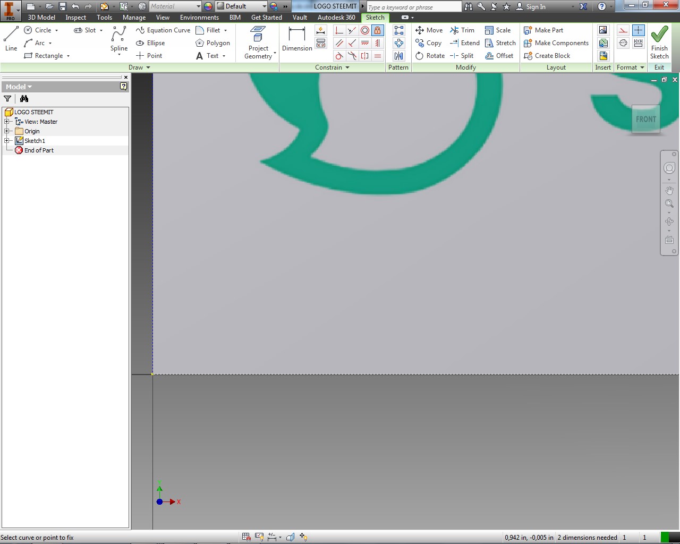The height and width of the screenshot is (544, 680).
Task: Open the Environments tab
Action: coord(199,18)
